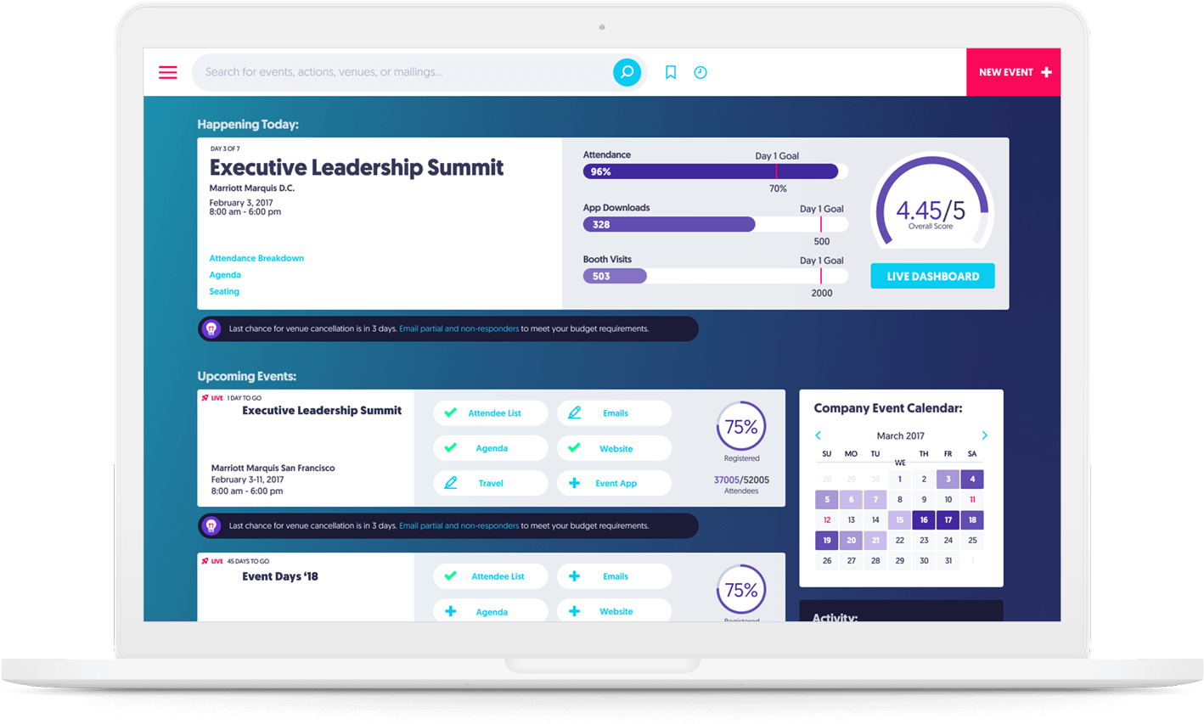Screen dimensions: 1204x724
Task: Select March 31 in the calendar
Action: (x=948, y=560)
